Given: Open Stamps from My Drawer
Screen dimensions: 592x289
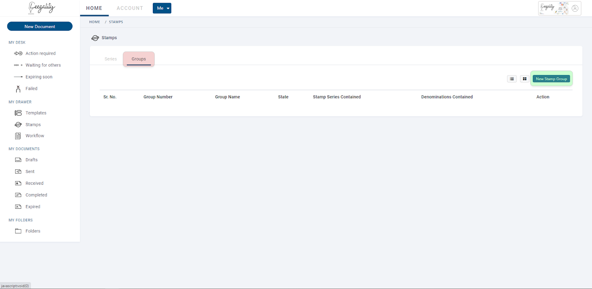Looking at the screenshot, I should tap(33, 125).
